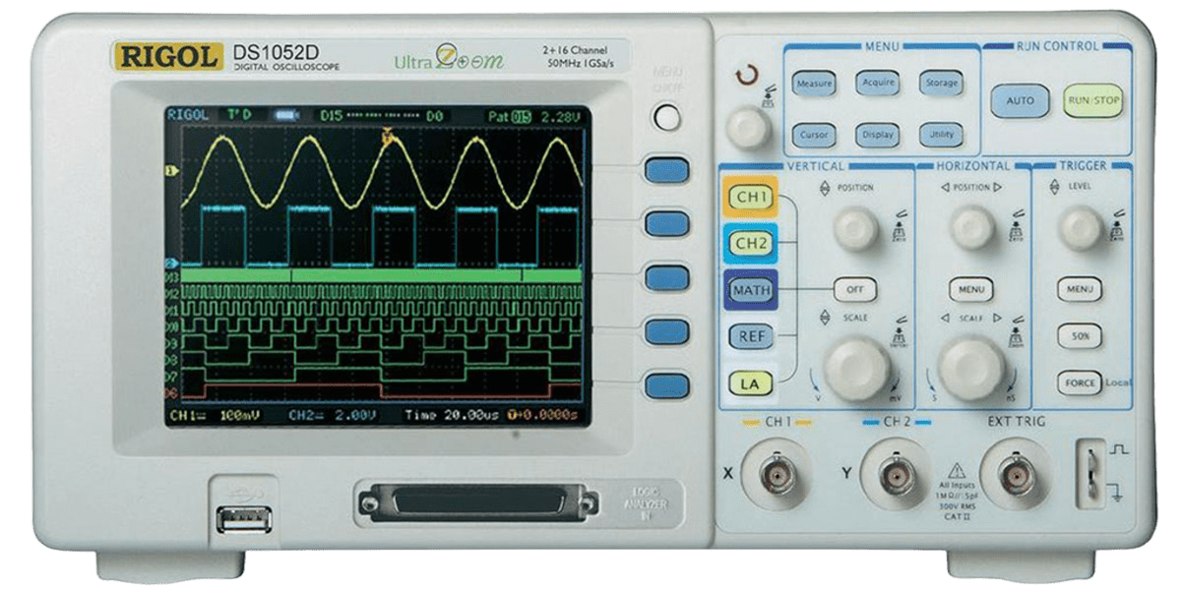The width and height of the screenshot is (1181, 590).
Task: Click the 'Time 20.00us' timebase readout
Action: pyautogui.click(x=451, y=416)
